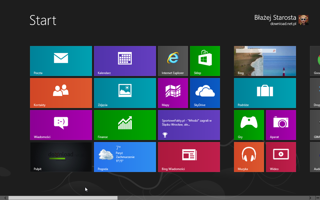
Task: Open the Finanse finance tile
Action: pos(125,125)
